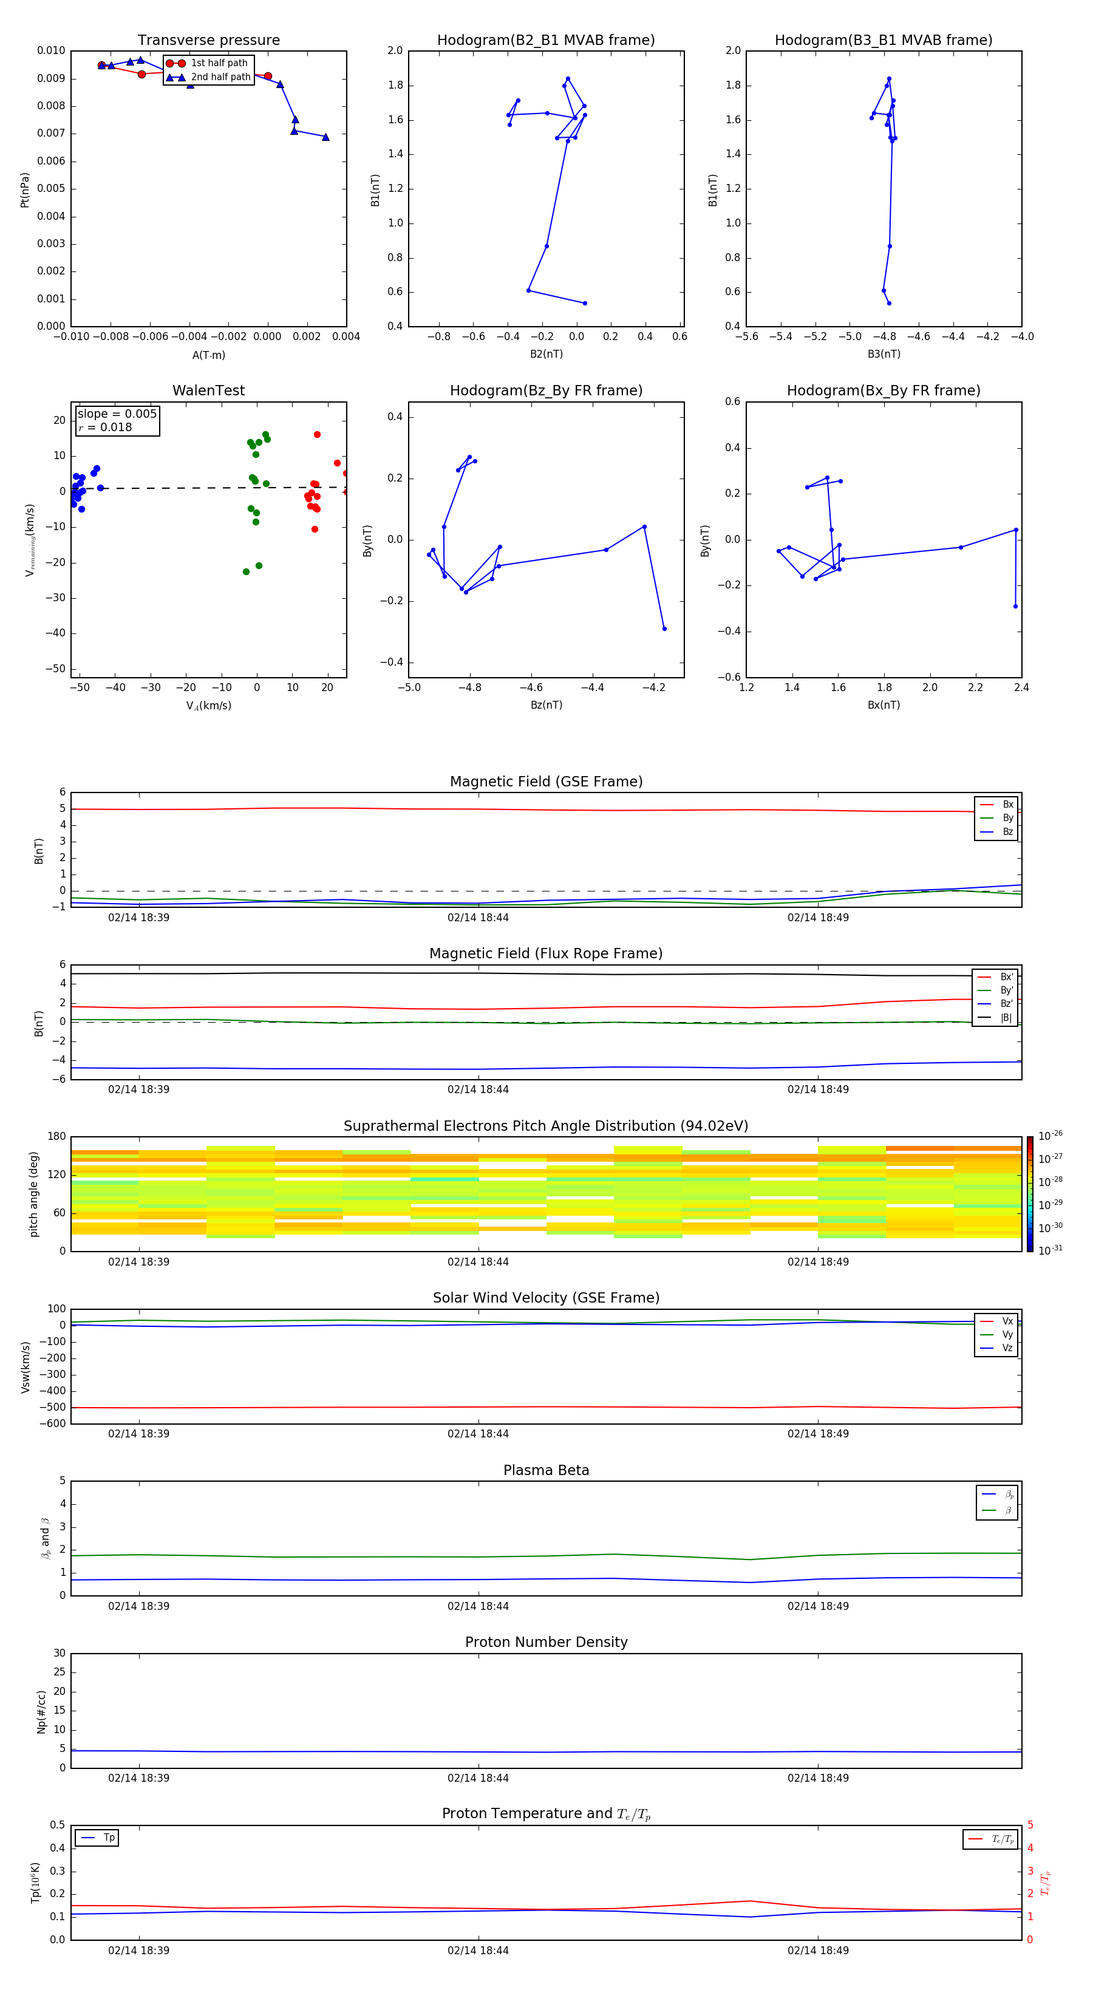
Task: Click 'Bz' legend entry in GSE magnetic field
Action: (x=996, y=831)
